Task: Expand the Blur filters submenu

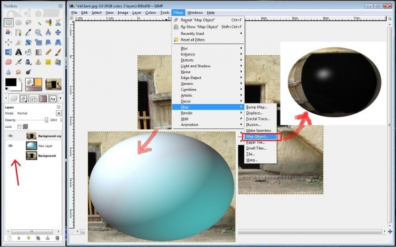Action: 208,48
